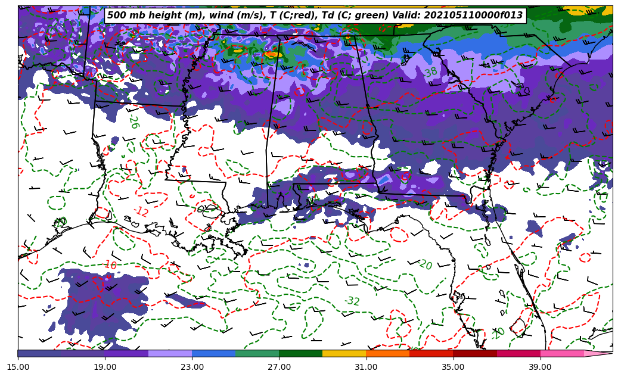Image resolution: width=618 pixels, height=377 pixels.
Task: Choose the pink colorbar segment
Action: 562,353
